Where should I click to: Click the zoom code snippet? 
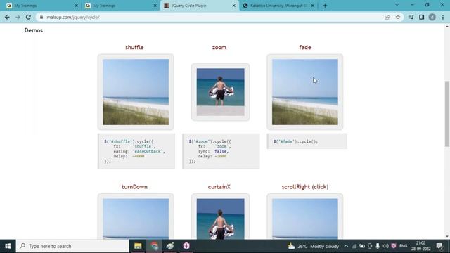coord(221,151)
